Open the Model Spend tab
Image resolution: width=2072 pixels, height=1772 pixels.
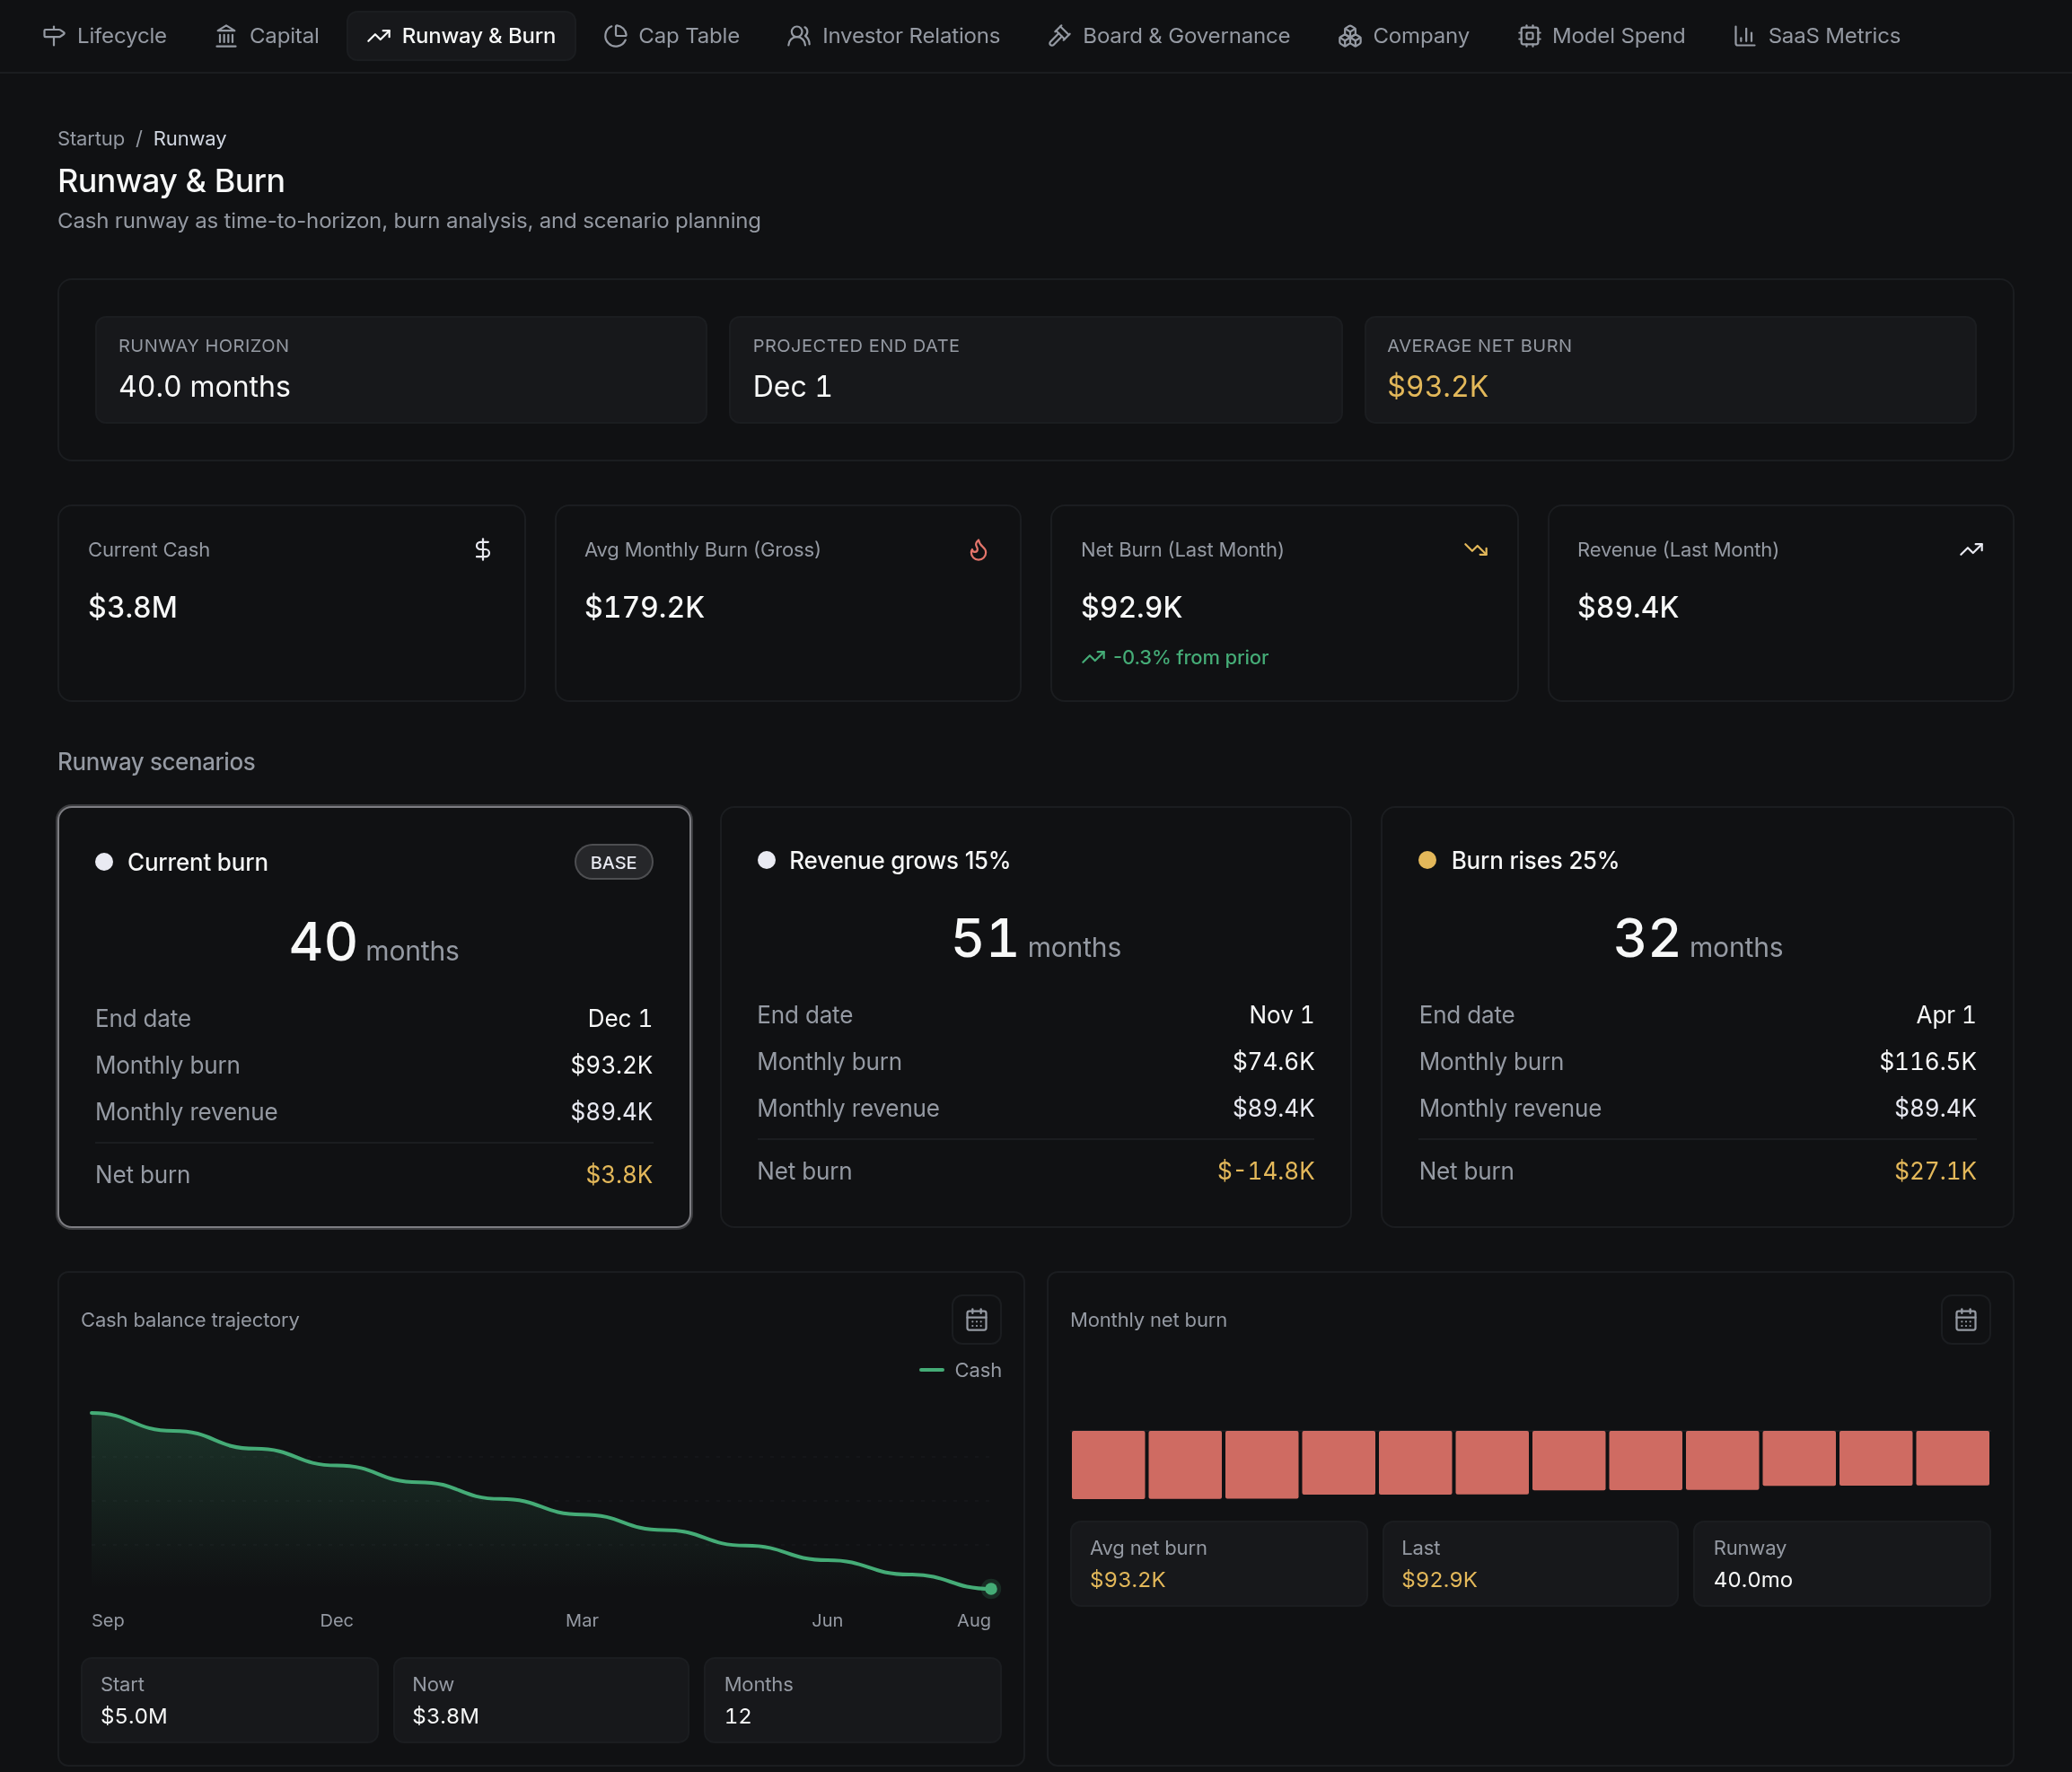(x=1600, y=36)
